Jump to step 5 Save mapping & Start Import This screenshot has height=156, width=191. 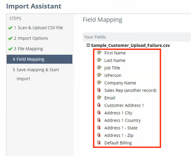tap(36, 74)
